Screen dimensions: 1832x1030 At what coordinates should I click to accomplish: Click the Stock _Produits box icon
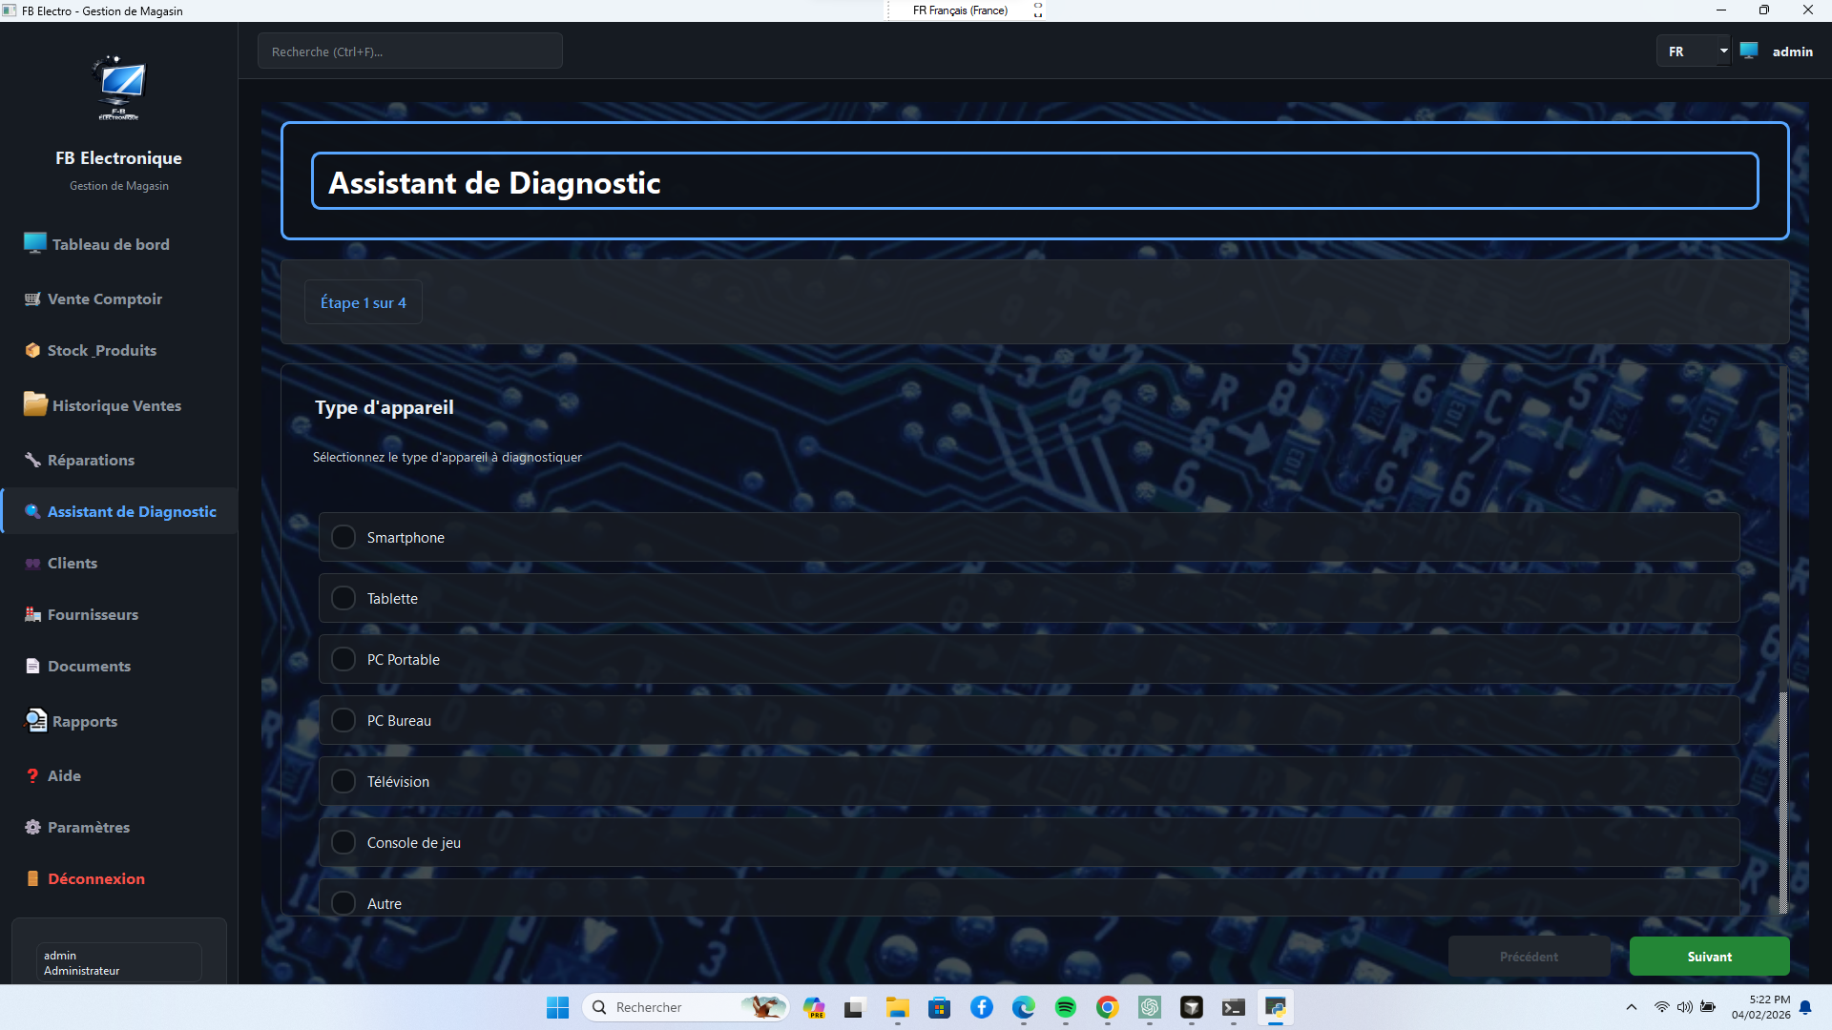tap(31, 350)
